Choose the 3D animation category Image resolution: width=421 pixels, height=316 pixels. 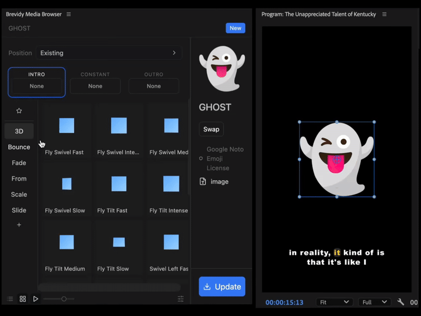pos(19,131)
